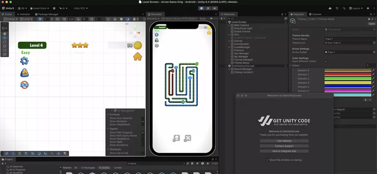Screen dimensions: 377x174
Task: Select the Rect tool in Scene overlay
Action: click(x=4, y=50)
